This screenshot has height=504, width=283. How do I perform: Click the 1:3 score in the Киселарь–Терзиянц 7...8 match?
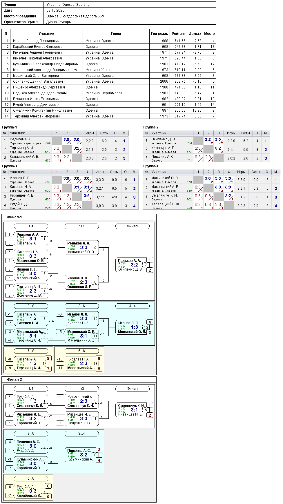tap(33, 363)
